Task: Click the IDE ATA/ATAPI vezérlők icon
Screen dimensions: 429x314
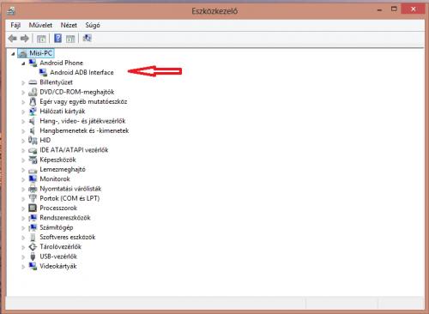Action: coord(33,150)
